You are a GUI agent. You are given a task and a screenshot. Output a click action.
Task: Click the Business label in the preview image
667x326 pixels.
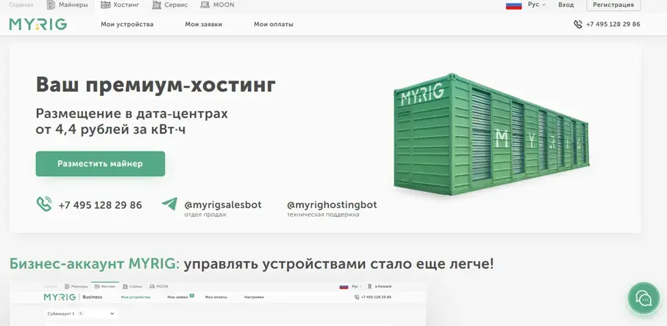[92, 297]
